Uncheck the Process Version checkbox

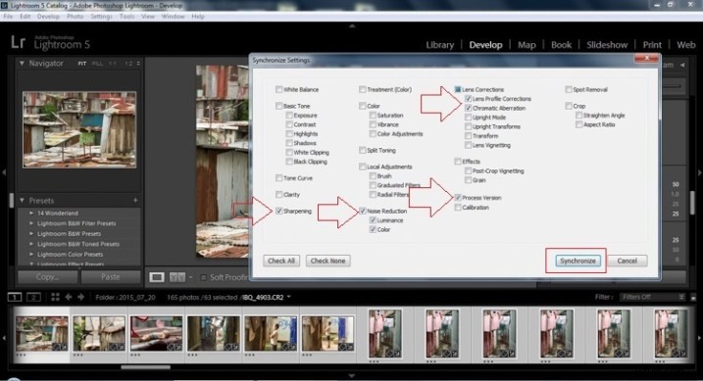coord(458,198)
